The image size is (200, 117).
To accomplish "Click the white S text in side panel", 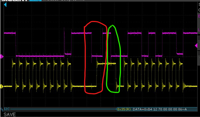I will click(x=199, y=5).
